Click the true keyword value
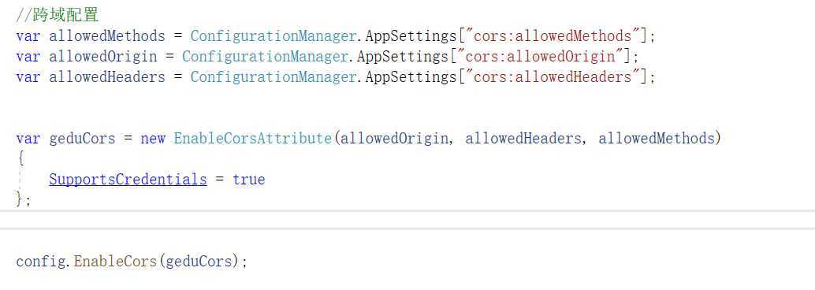The width and height of the screenshot is (815, 290). point(248,180)
